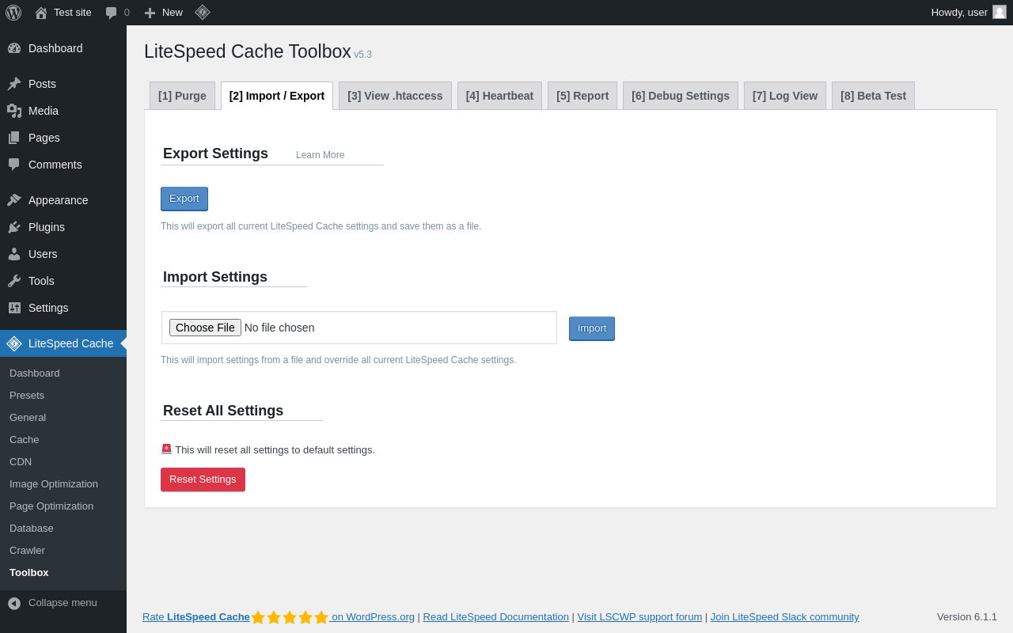Click the Media icon in sidebar
Screen dimensions: 1013x633
[x=14, y=111]
